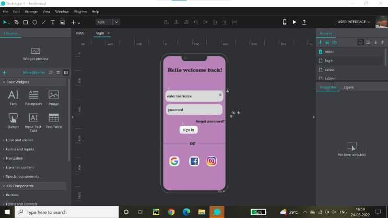388x218 pixels.
Task: Expand Lines and shapes section
Action: 18,140
